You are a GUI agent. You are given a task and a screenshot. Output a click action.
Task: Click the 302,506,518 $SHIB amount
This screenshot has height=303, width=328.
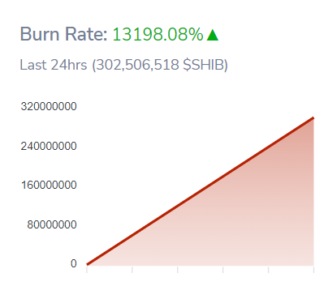[x=160, y=65]
